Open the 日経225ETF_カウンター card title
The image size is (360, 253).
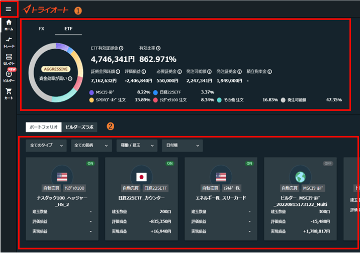coord(141,198)
